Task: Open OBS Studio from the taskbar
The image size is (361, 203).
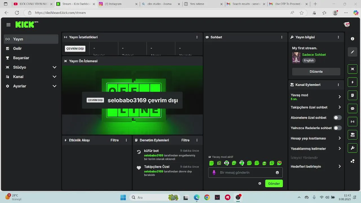Action: [x=238, y=197]
